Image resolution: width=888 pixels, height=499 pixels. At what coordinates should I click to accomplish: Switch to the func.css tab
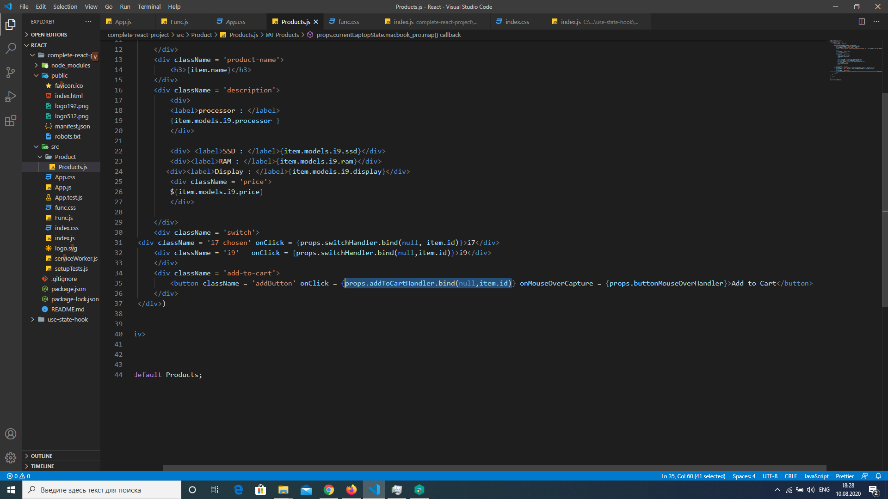coord(348,22)
